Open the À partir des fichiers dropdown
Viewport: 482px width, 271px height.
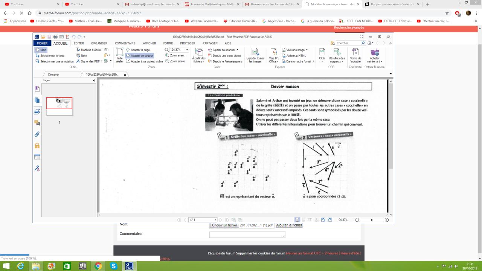click(199, 56)
